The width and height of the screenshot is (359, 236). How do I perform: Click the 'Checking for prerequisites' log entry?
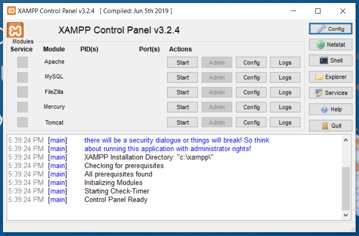tap(124, 166)
